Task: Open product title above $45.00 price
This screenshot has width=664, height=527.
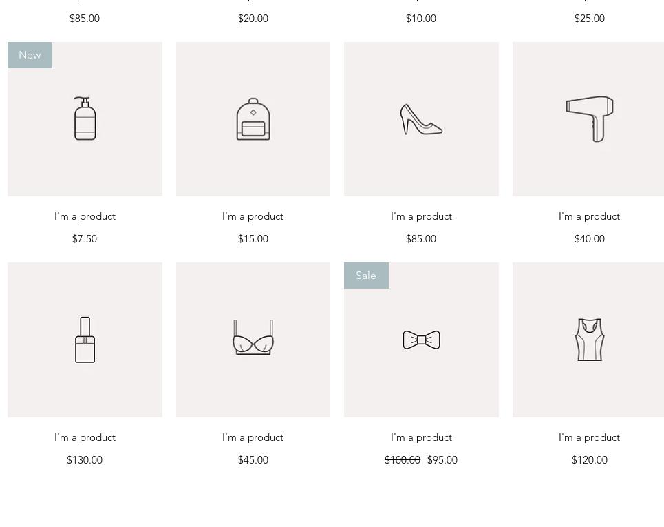Action: (x=253, y=437)
